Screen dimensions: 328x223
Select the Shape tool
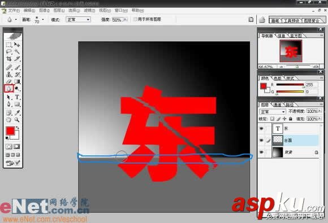pyautogui.click(x=17, y=104)
